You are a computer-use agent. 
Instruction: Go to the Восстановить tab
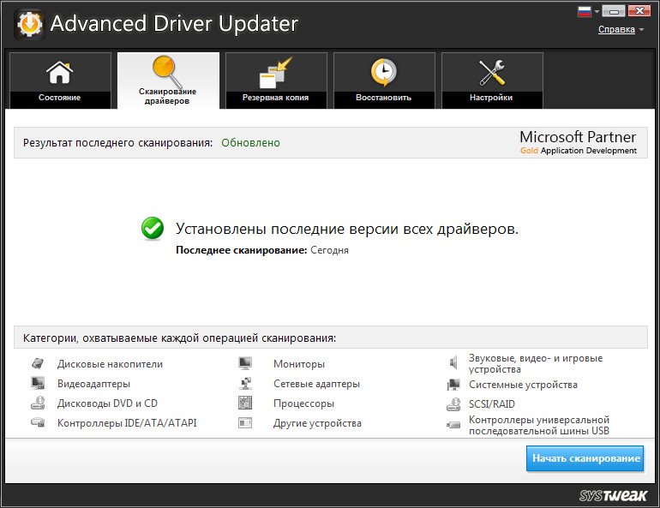[384, 81]
